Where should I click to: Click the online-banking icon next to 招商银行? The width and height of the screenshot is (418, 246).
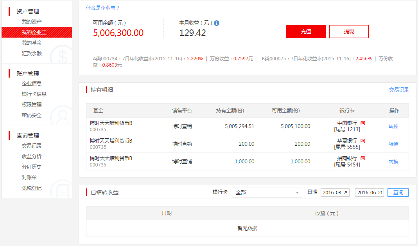pos(363,158)
